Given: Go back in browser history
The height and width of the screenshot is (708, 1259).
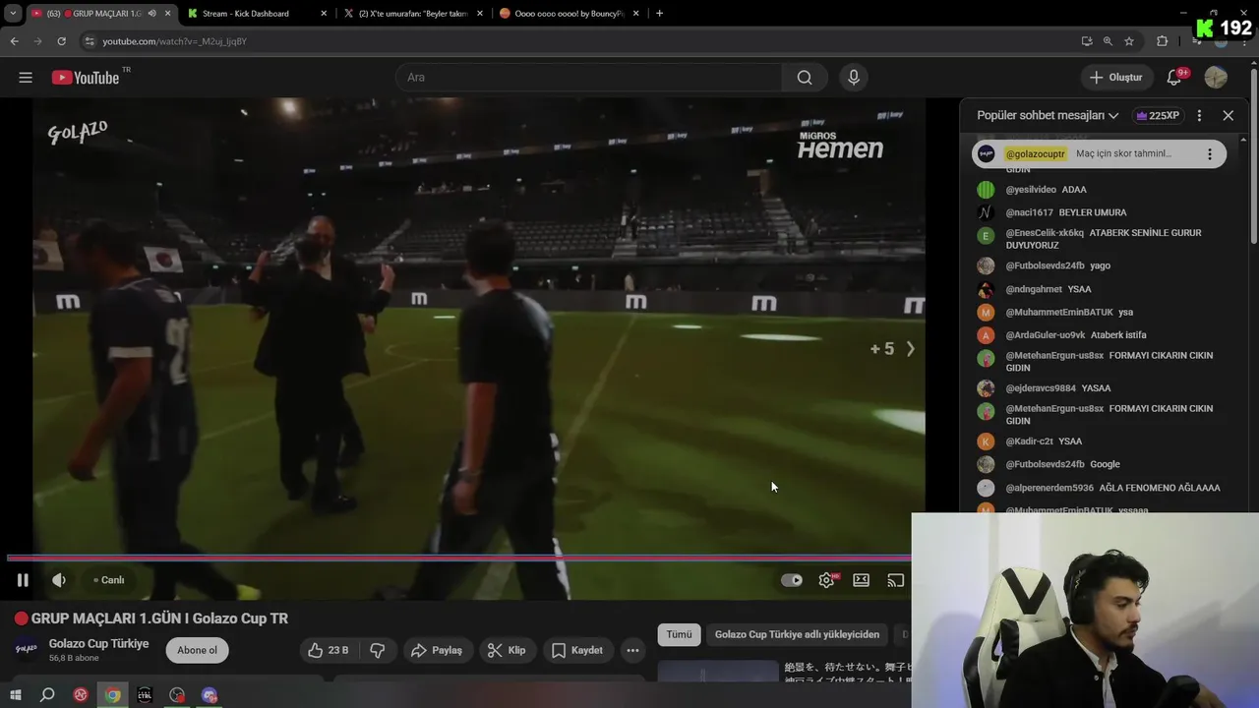Looking at the screenshot, I should (x=14, y=41).
